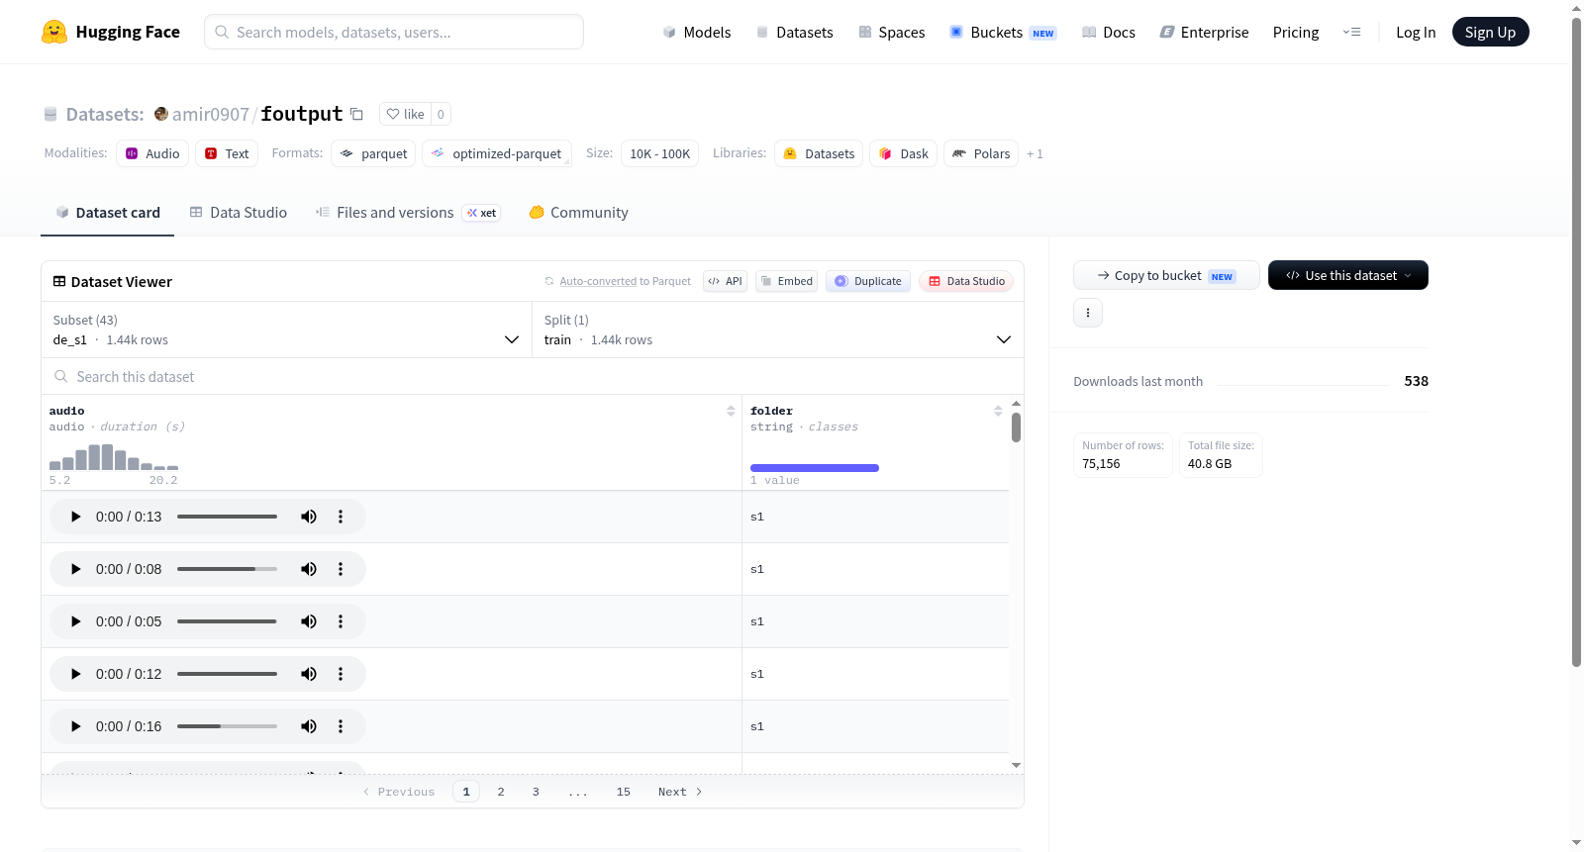The height and width of the screenshot is (852, 1584).
Task: Go to the Next page
Action: pyautogui.click(x=680, y=792)
